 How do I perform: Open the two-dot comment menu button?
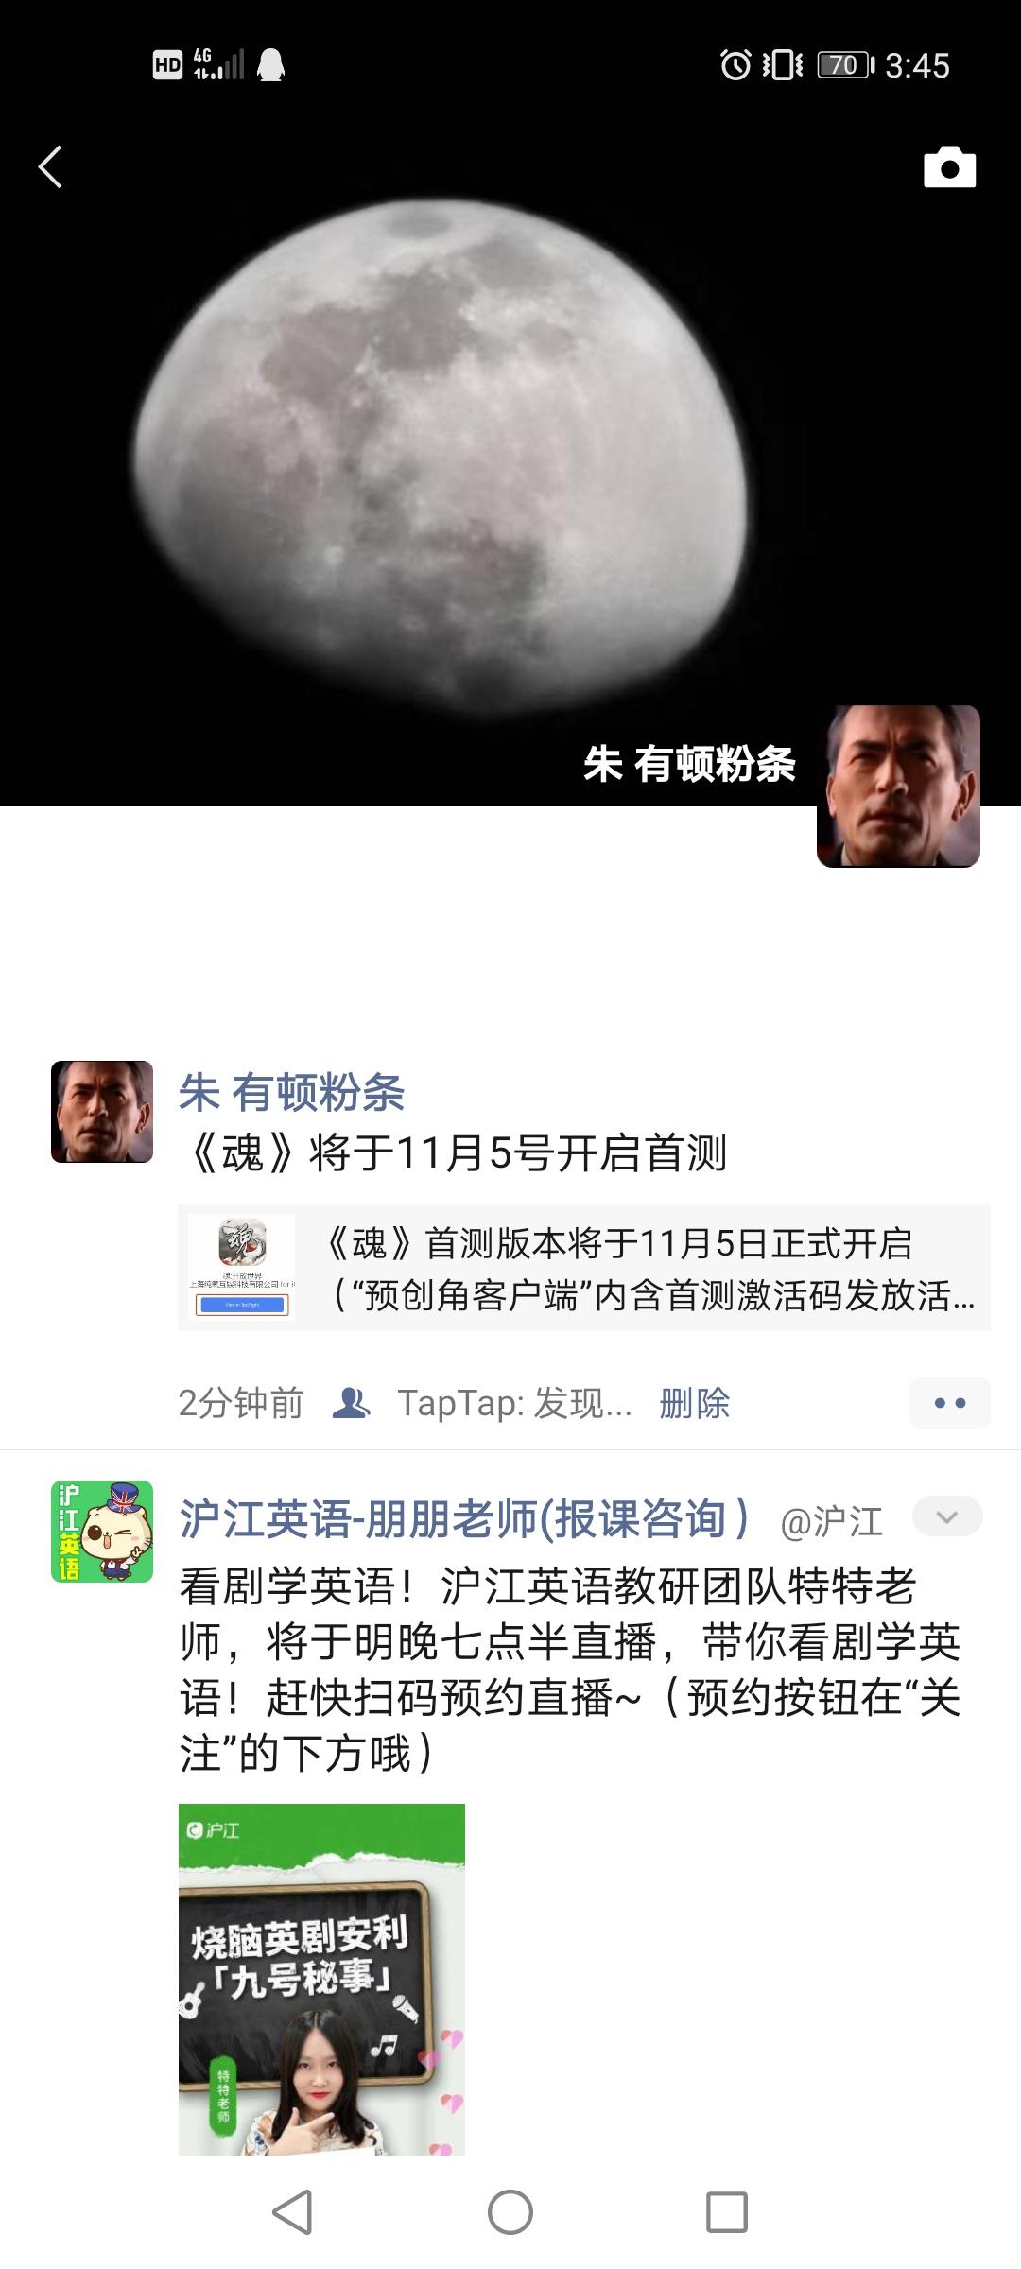tap(949, 1403)
